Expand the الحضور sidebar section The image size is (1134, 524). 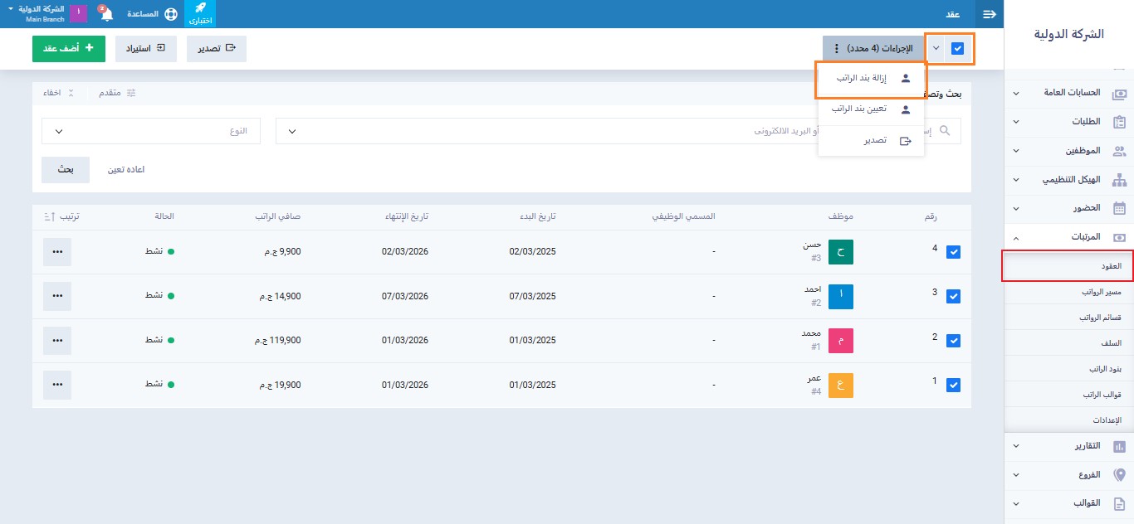click(x=1016, y=208)
